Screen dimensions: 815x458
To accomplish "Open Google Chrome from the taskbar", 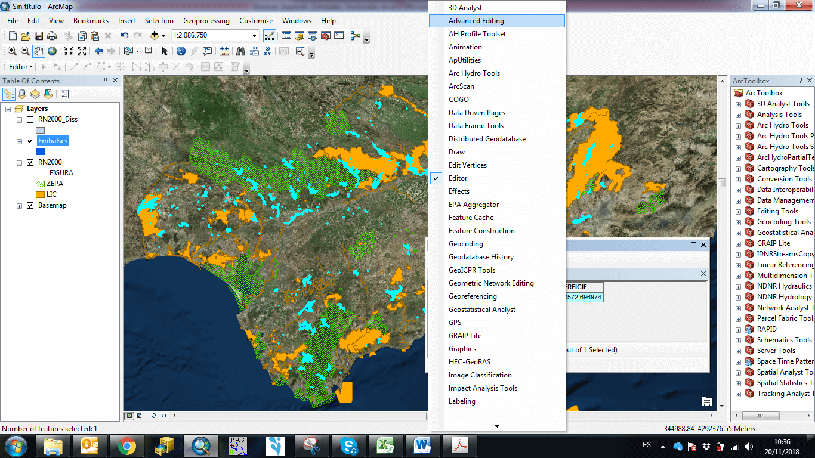I will 126,445.
